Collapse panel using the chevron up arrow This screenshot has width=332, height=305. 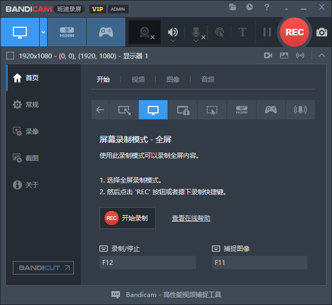(321, 55)
